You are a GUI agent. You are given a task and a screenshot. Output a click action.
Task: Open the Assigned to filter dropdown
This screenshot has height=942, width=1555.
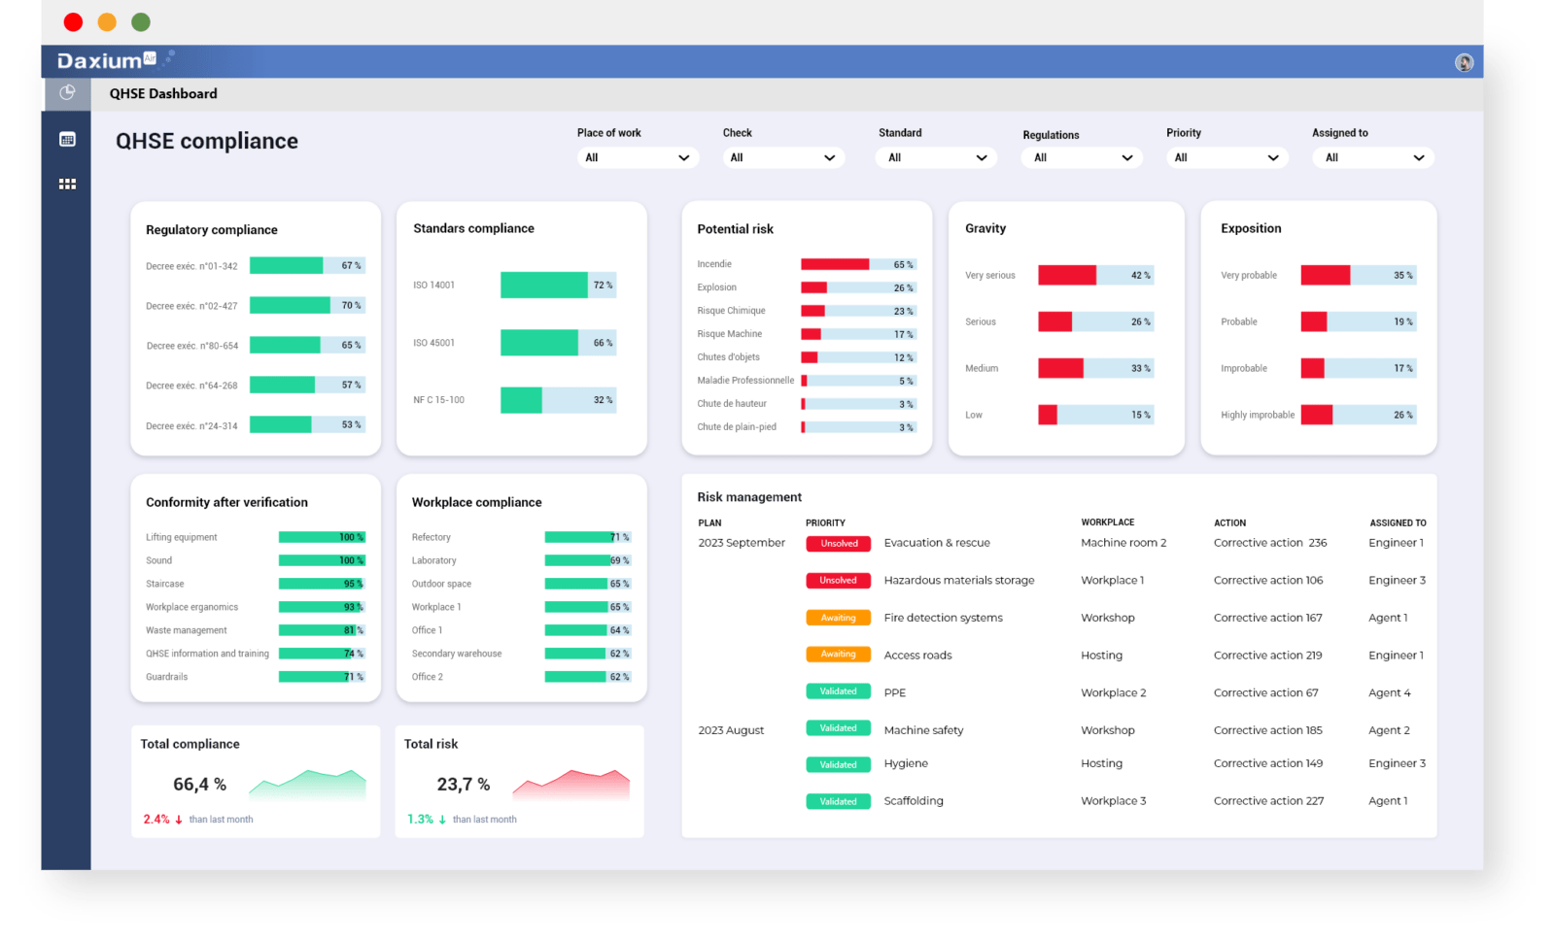point(1373,157)
